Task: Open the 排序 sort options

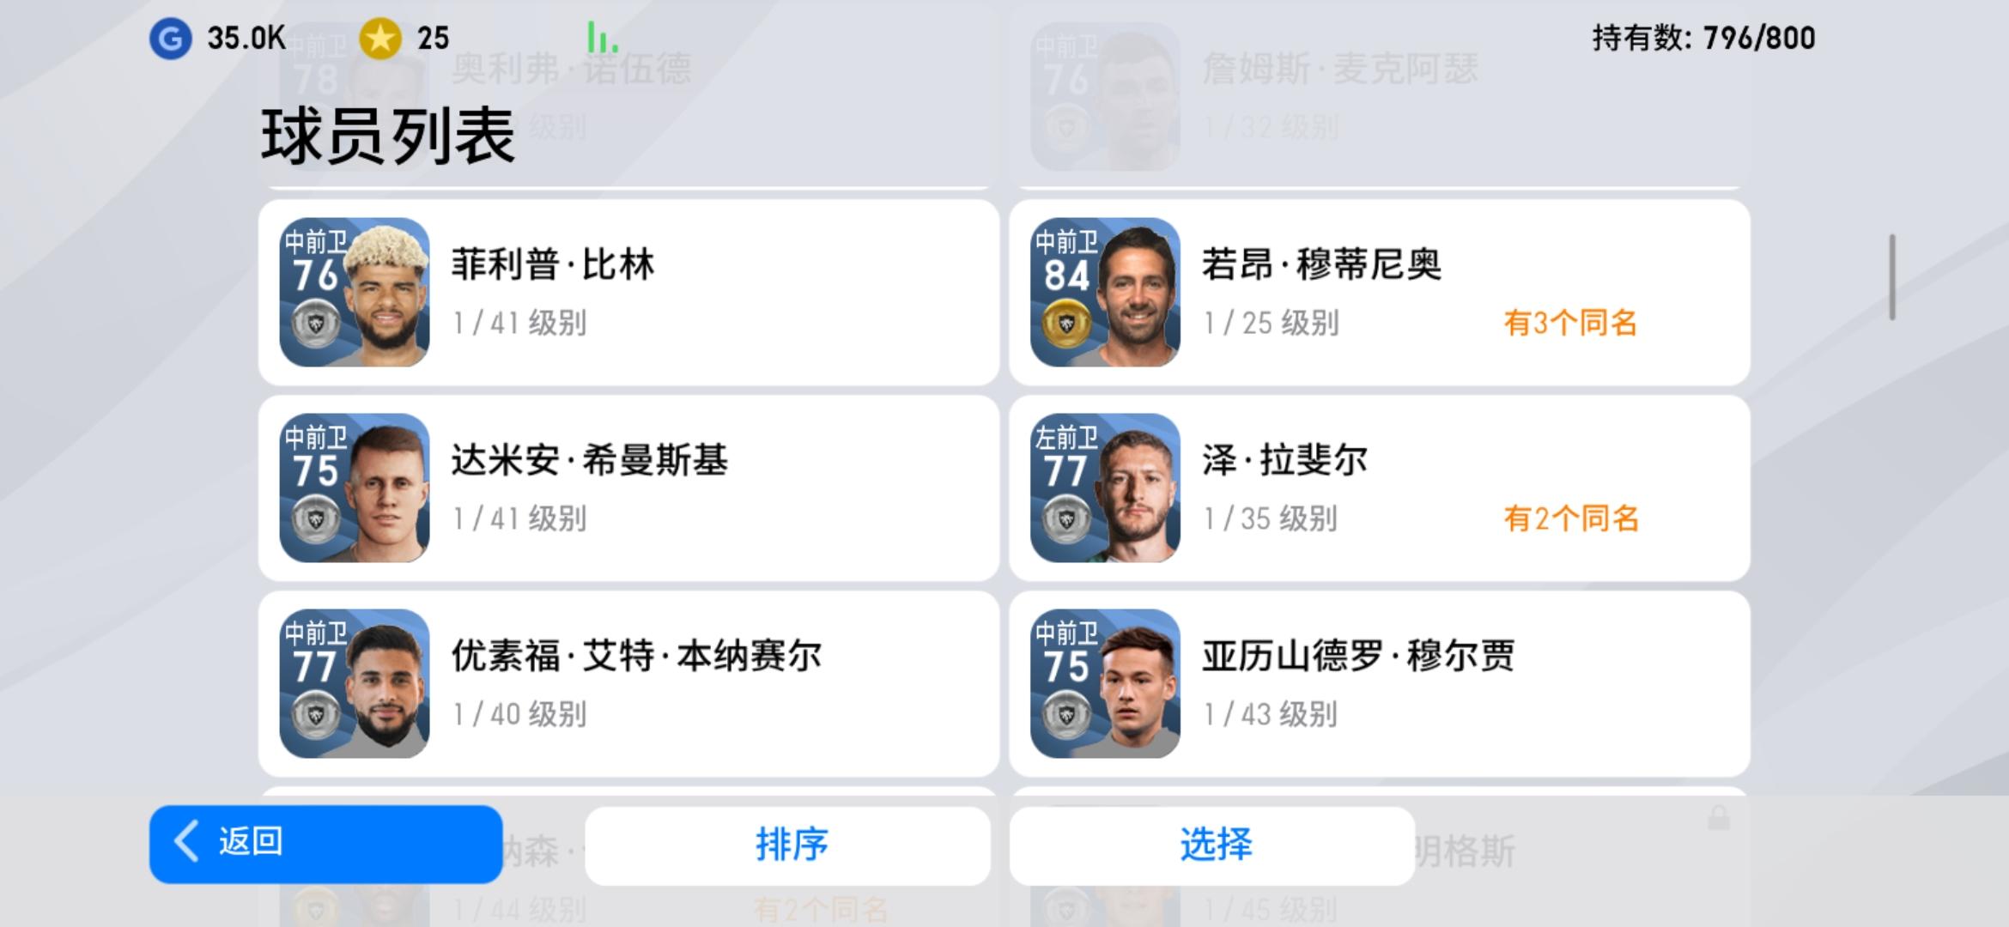Action: 787,845
